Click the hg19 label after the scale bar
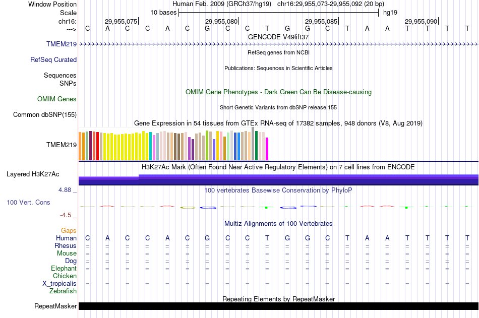Screen dimensions: 479x318 point(390,13)
